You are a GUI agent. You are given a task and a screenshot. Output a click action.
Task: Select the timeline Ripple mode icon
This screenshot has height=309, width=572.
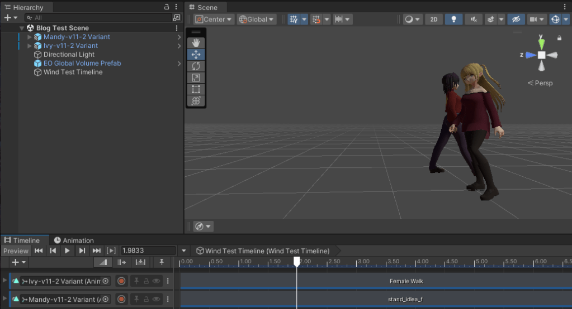pyautogui.click(x=121, y=262)
